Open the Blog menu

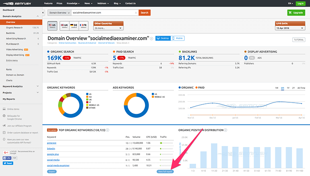pos(117,3)
